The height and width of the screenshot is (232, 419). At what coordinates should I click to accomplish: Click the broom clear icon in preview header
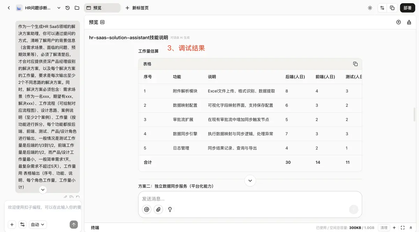409,22
